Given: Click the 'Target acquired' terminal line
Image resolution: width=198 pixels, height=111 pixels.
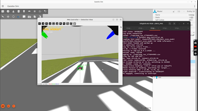Looking at the screenshot, I should coord(143,72).
